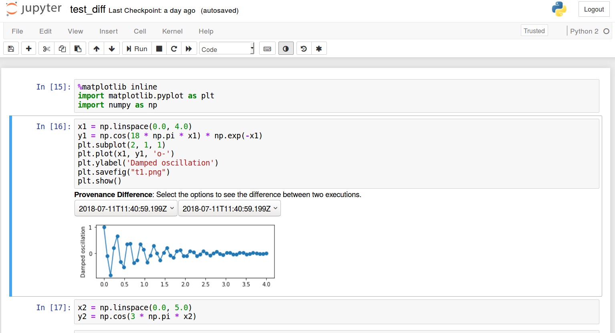615x333 pixels.
Task: Open the Help menu
Action: coord(206,31)
